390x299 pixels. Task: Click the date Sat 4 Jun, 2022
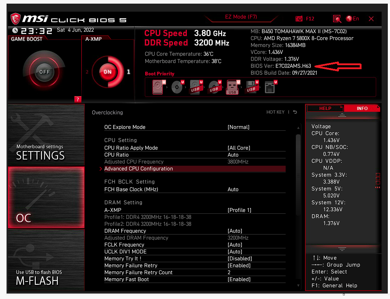tap(76, 30)
